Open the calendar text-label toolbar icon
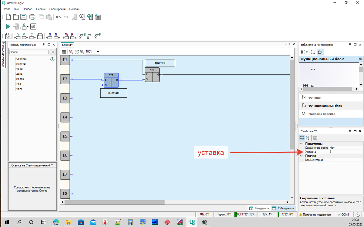The height and width of the screenshot is (227, 364). click(x=8, y=36)
